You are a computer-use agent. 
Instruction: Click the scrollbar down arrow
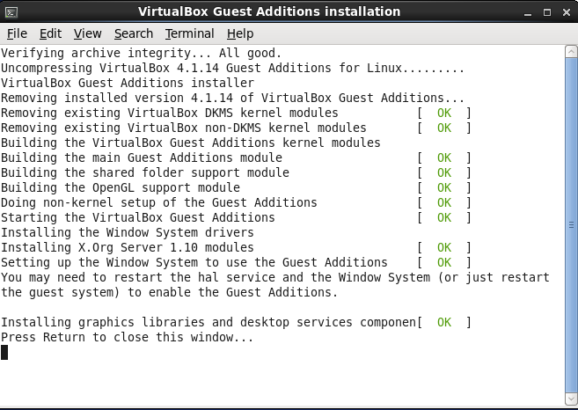571,399
